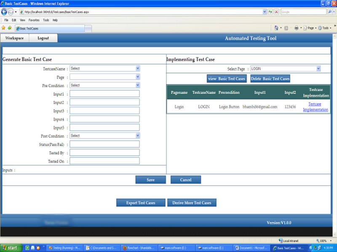337x252 pixels.
Task: Open the Favorites menu
Action: click(x=33, y=20)
